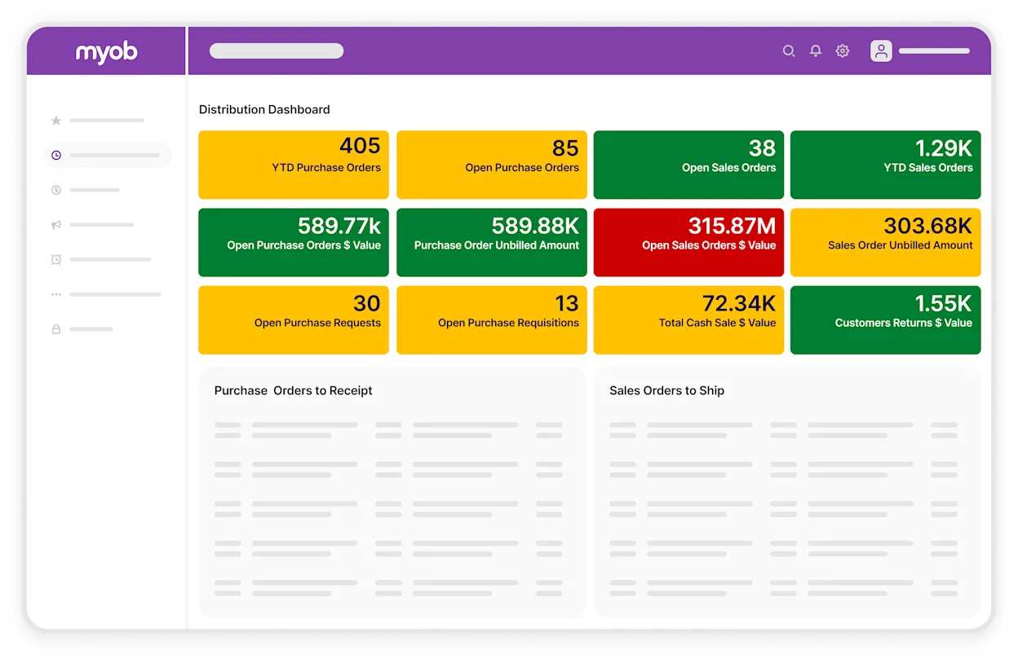Click the MYOB logo

pos(105,51)
